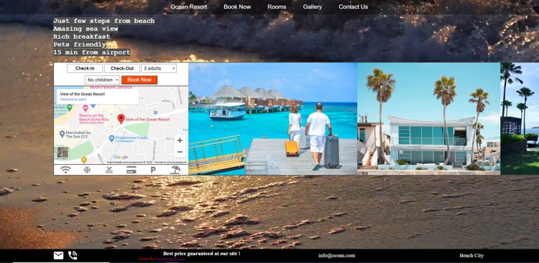Click the Wi-Fi amenity icon
The image size is (539, 263).
[65, 170]
